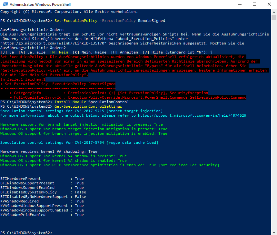Click 'Install-Module' command text
The height and width of the screenshot is (235, 277).
click(70, 102)
